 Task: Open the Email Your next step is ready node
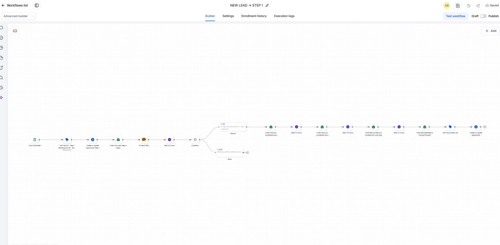[118, 140]
